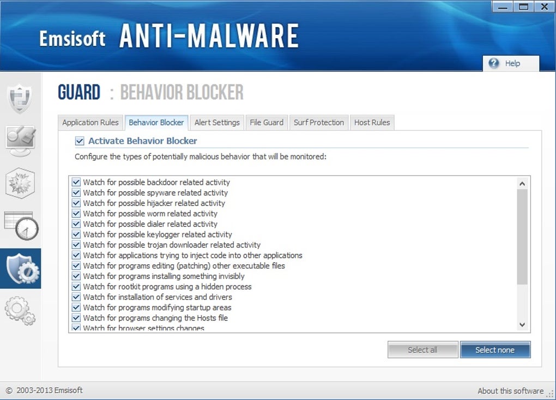Uncheck trojan downloader related activity monitoring
Viewport: 556px width, 400px height.
pyautogui.click(x=76, y=245)
